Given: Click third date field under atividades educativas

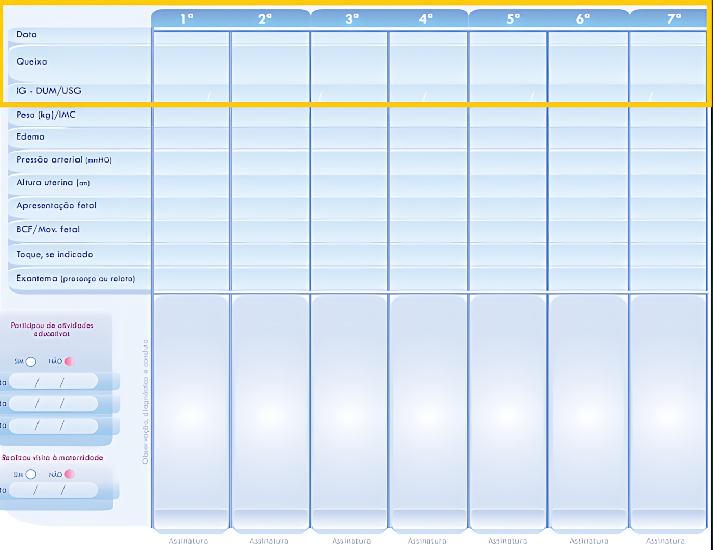Looking at the screenshot, I should coord(53,426).
